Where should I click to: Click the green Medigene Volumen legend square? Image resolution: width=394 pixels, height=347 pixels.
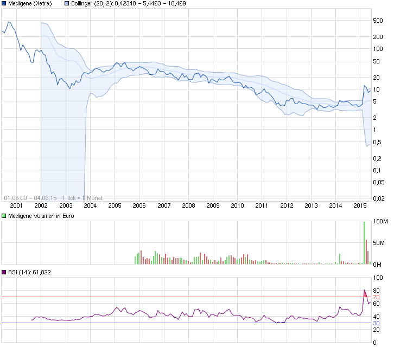pyautogui.click(x=5, y=216)
